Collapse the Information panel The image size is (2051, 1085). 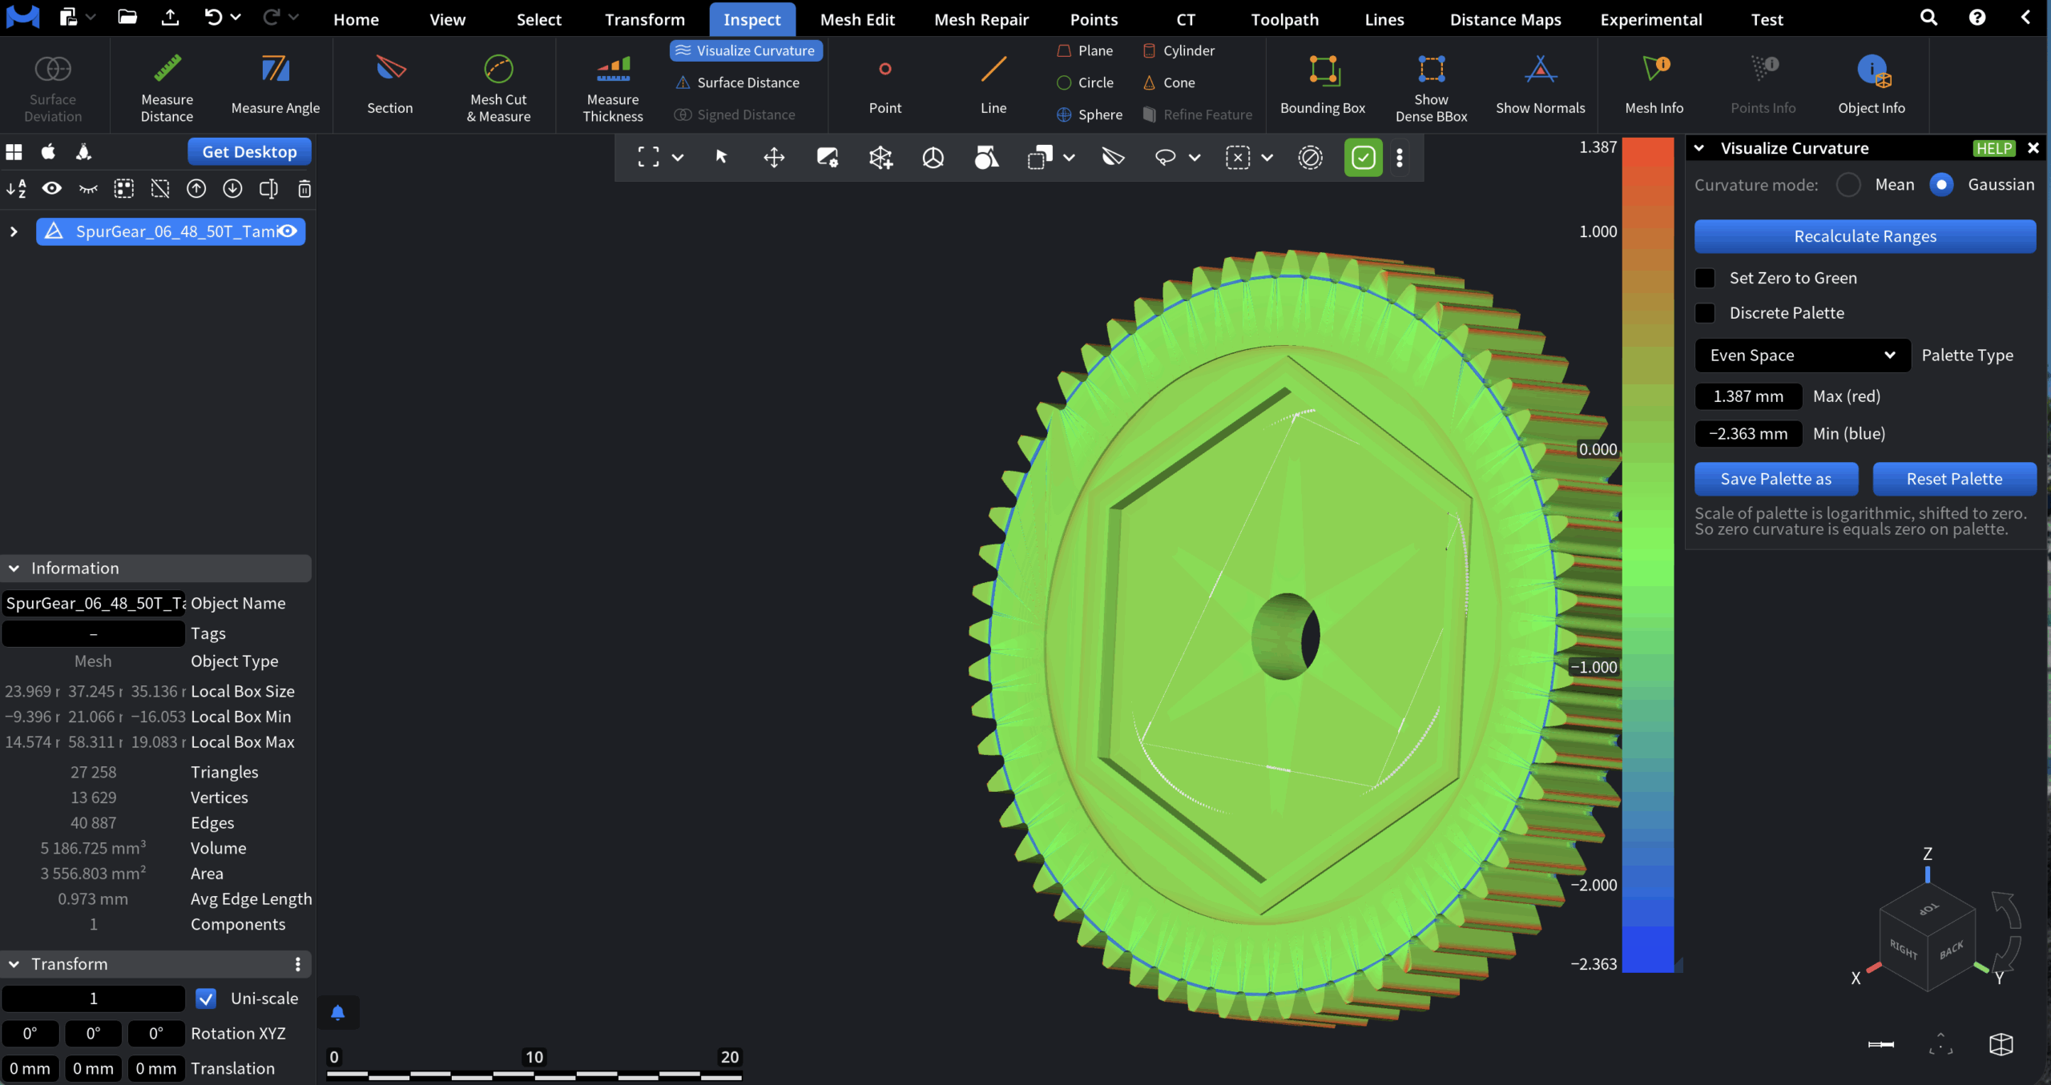[13, 568]
